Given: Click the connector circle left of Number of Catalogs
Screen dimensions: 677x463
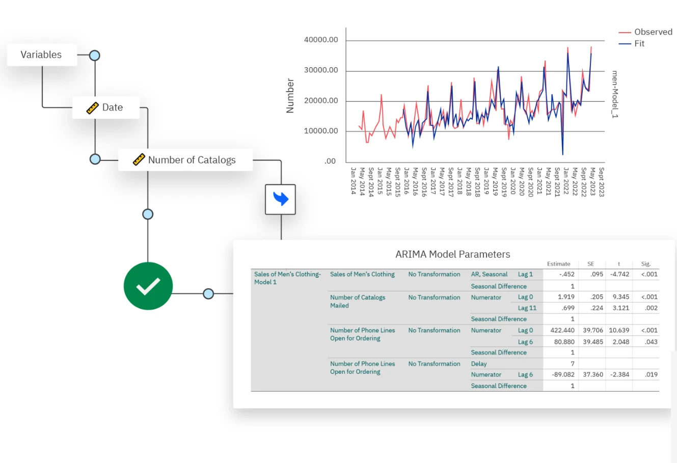Looking at the screenshot, I should [95, 159].
